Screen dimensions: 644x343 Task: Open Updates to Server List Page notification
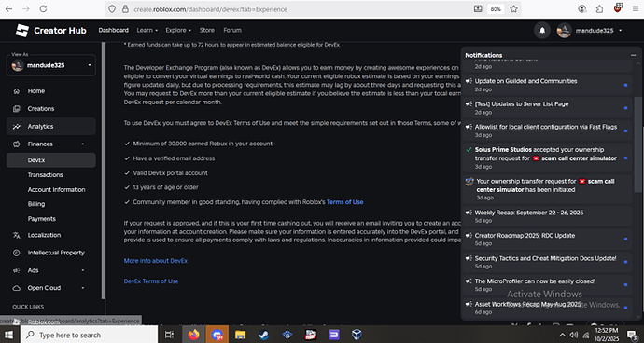(547, 107)
